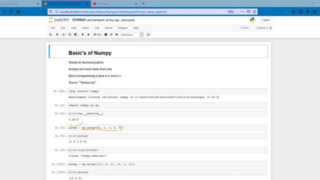Image resolution: width=320 pixels, height=180 pixels.
Task: Run the selected cell
Action: 97,34
